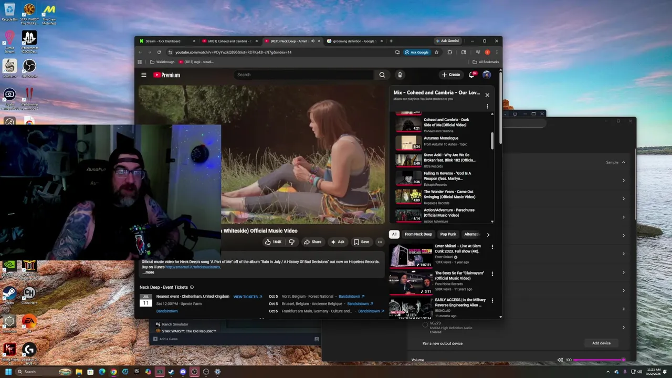Open options for Enter Shikari Slam Dunk video

pos(492,247)
